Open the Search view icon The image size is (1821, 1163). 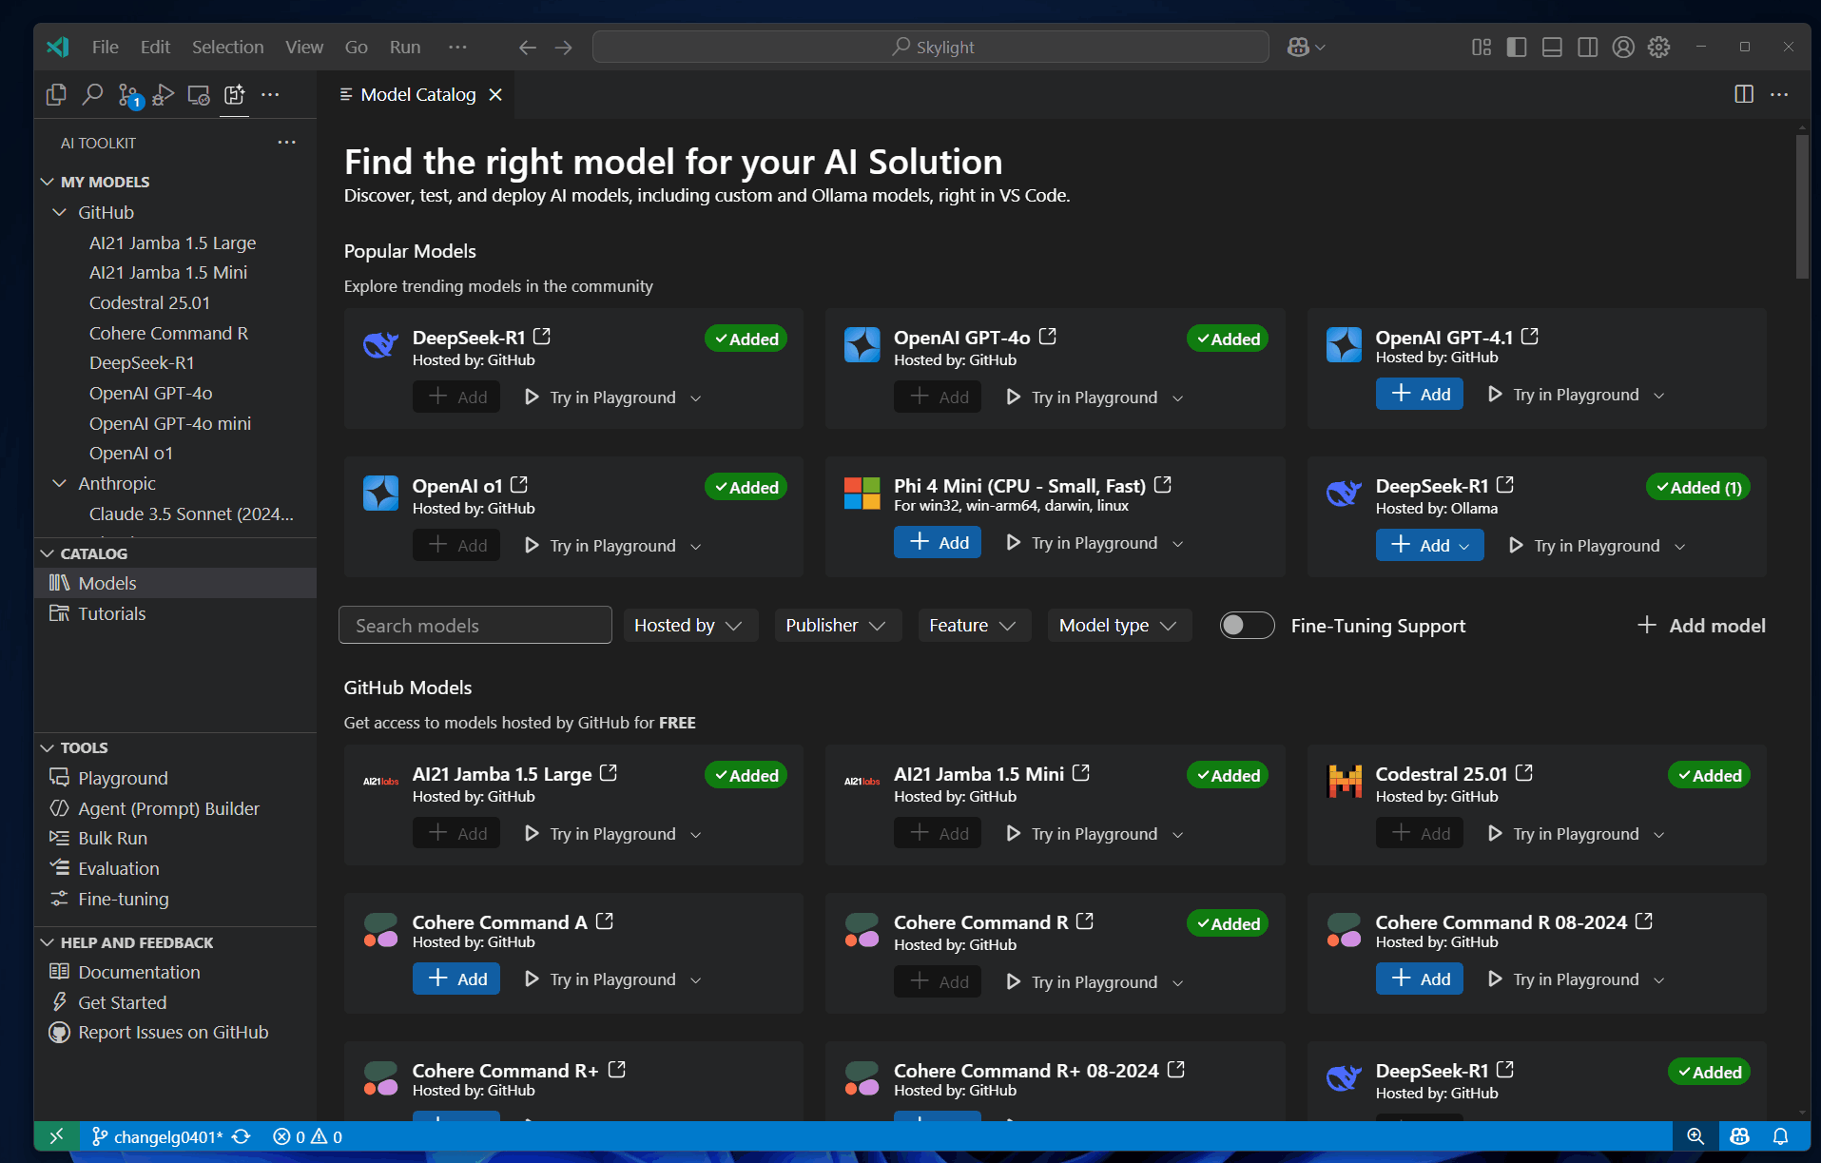tap(92, 94)
